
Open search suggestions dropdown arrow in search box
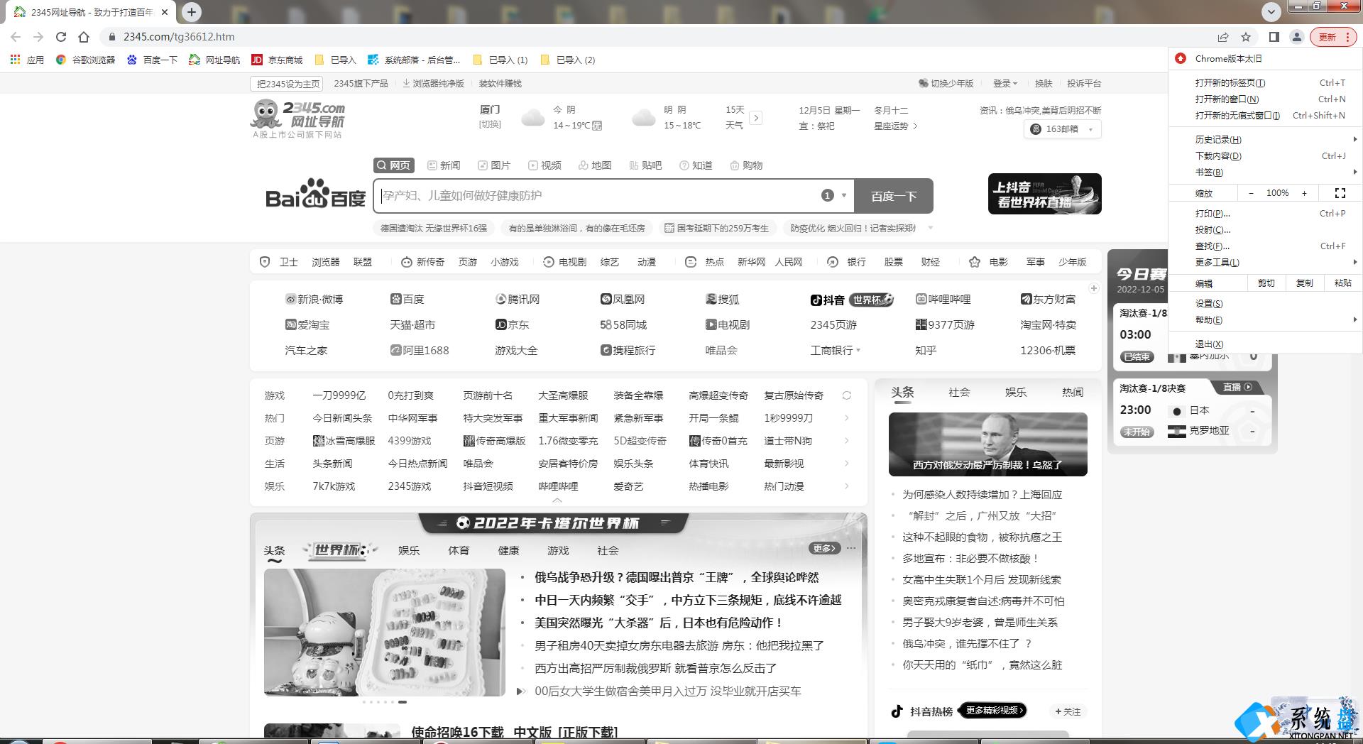coord(844,195)
